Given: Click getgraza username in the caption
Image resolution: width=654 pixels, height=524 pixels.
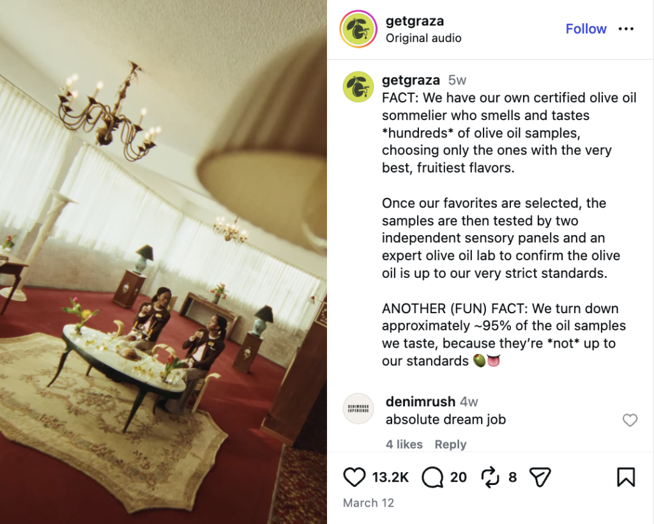Looking at the screenshot, I should (x=411, y=80).
